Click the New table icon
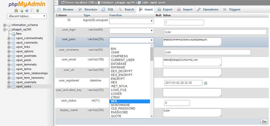Screen dimensions: 270x126 point(13,34)
